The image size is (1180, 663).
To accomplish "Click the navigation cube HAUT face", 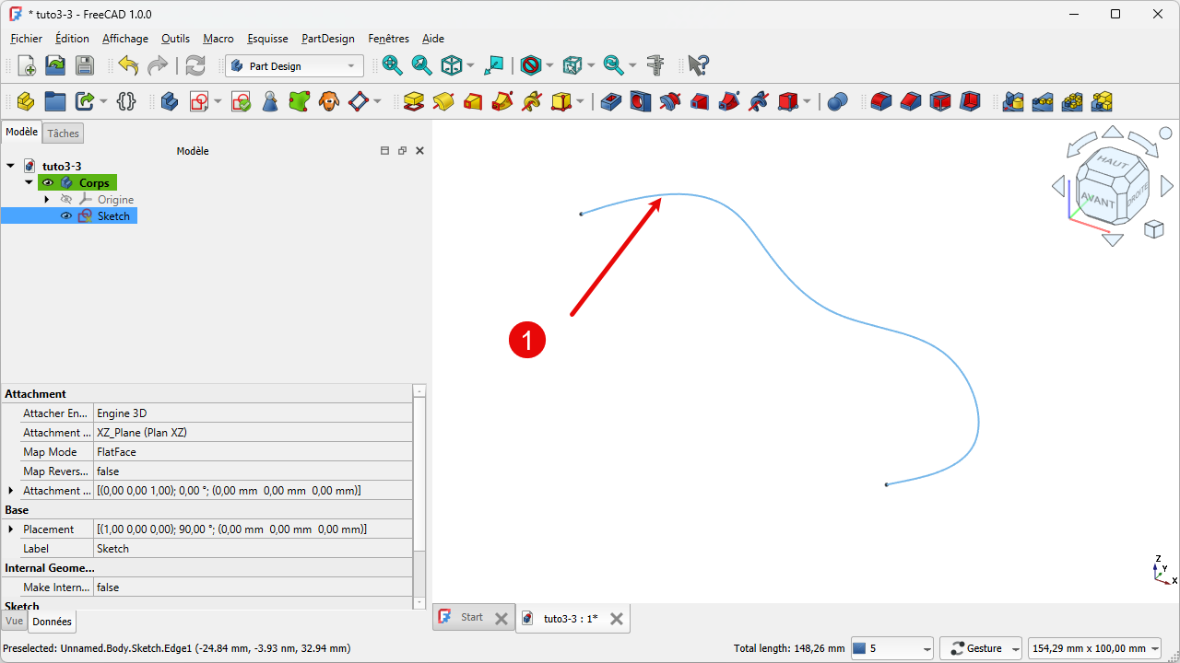I will 1112,162.
